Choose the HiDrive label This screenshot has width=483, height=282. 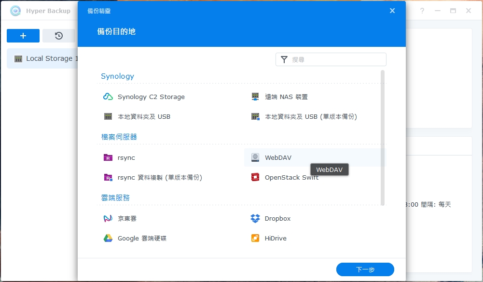[x=276, y=238]
